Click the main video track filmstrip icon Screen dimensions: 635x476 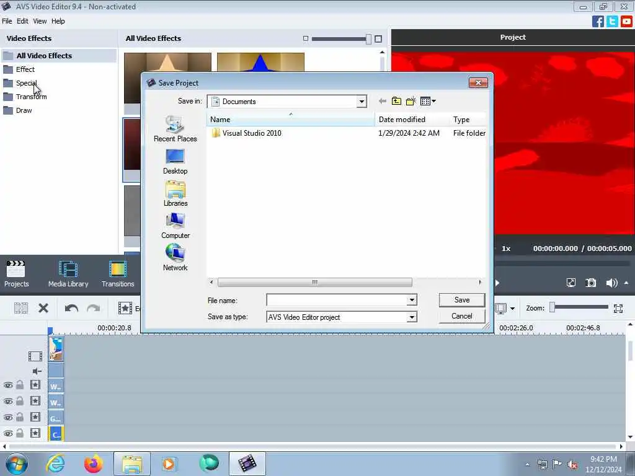[35, 356]
